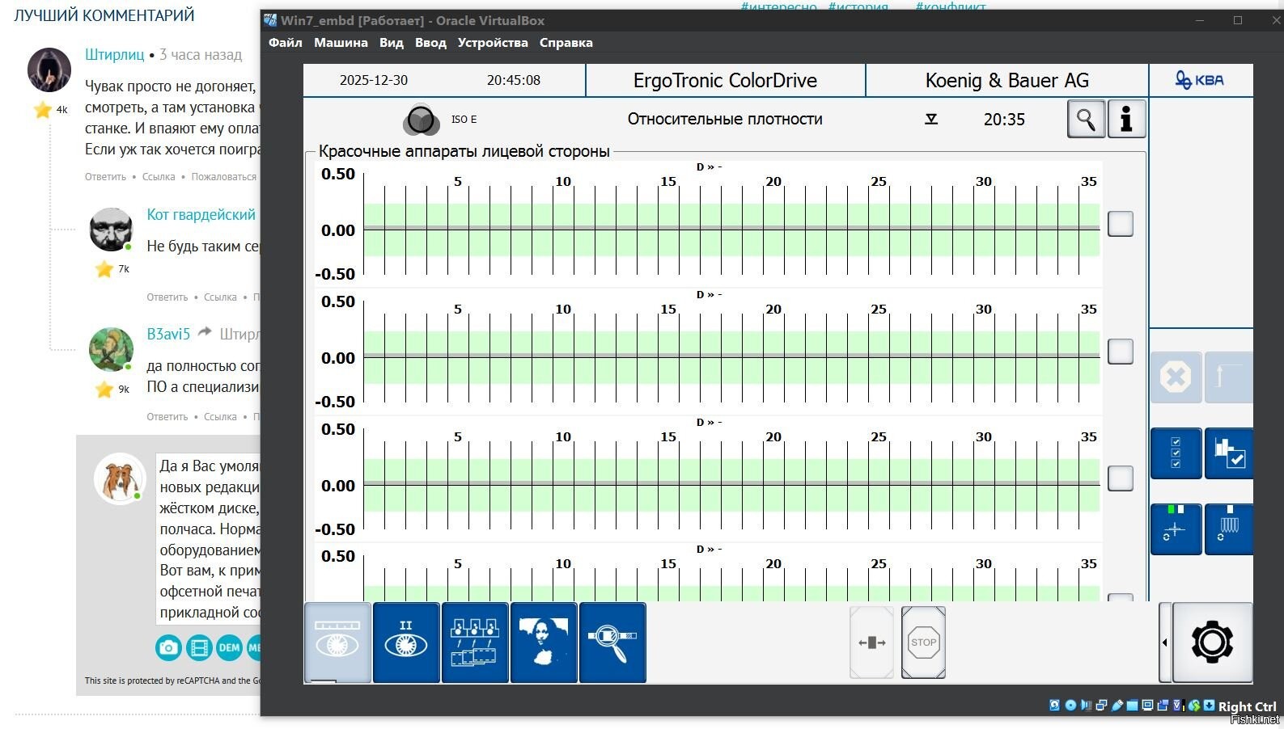Open the Устройства menu
Screen dimensions: 1284x729
pyautogui.click(x=492, y=43)
